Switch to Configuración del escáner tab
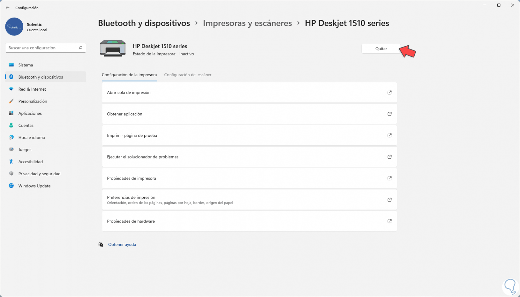The image size is (520, 297). 188,75
